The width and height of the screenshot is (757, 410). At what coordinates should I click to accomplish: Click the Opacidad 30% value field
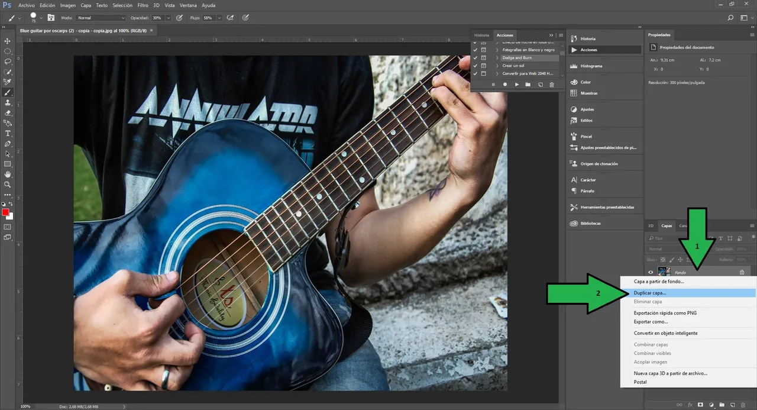pos(158,18)
